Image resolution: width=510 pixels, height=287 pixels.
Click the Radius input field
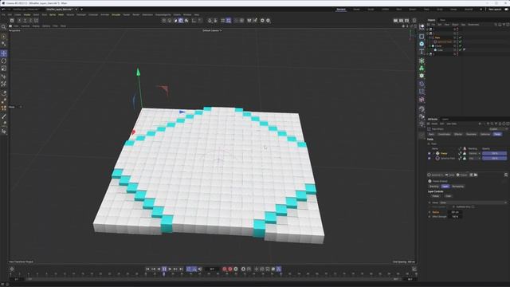point(455,212)
